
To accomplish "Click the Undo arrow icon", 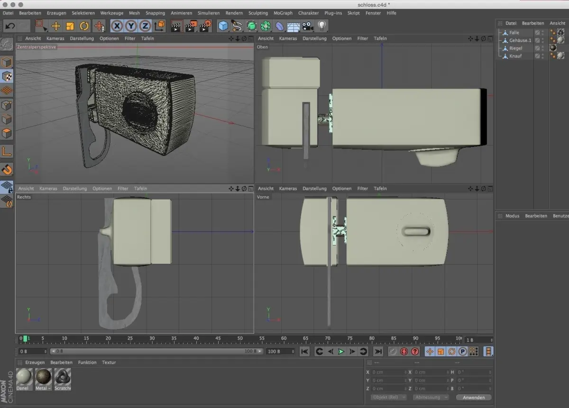I will [10, 26].
